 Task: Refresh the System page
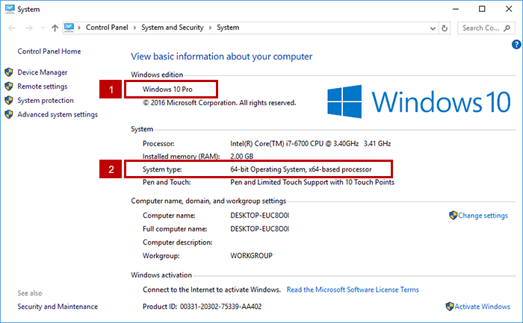click(445, 28)
